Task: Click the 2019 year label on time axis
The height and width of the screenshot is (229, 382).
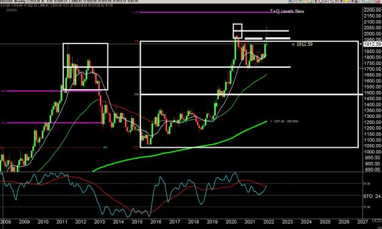Action: 212,222
